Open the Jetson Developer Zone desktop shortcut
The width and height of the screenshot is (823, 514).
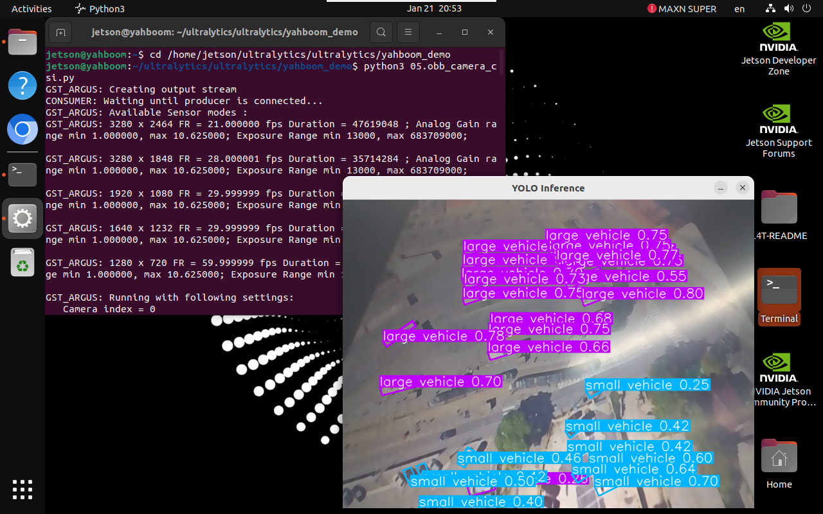tap(779, 49)
